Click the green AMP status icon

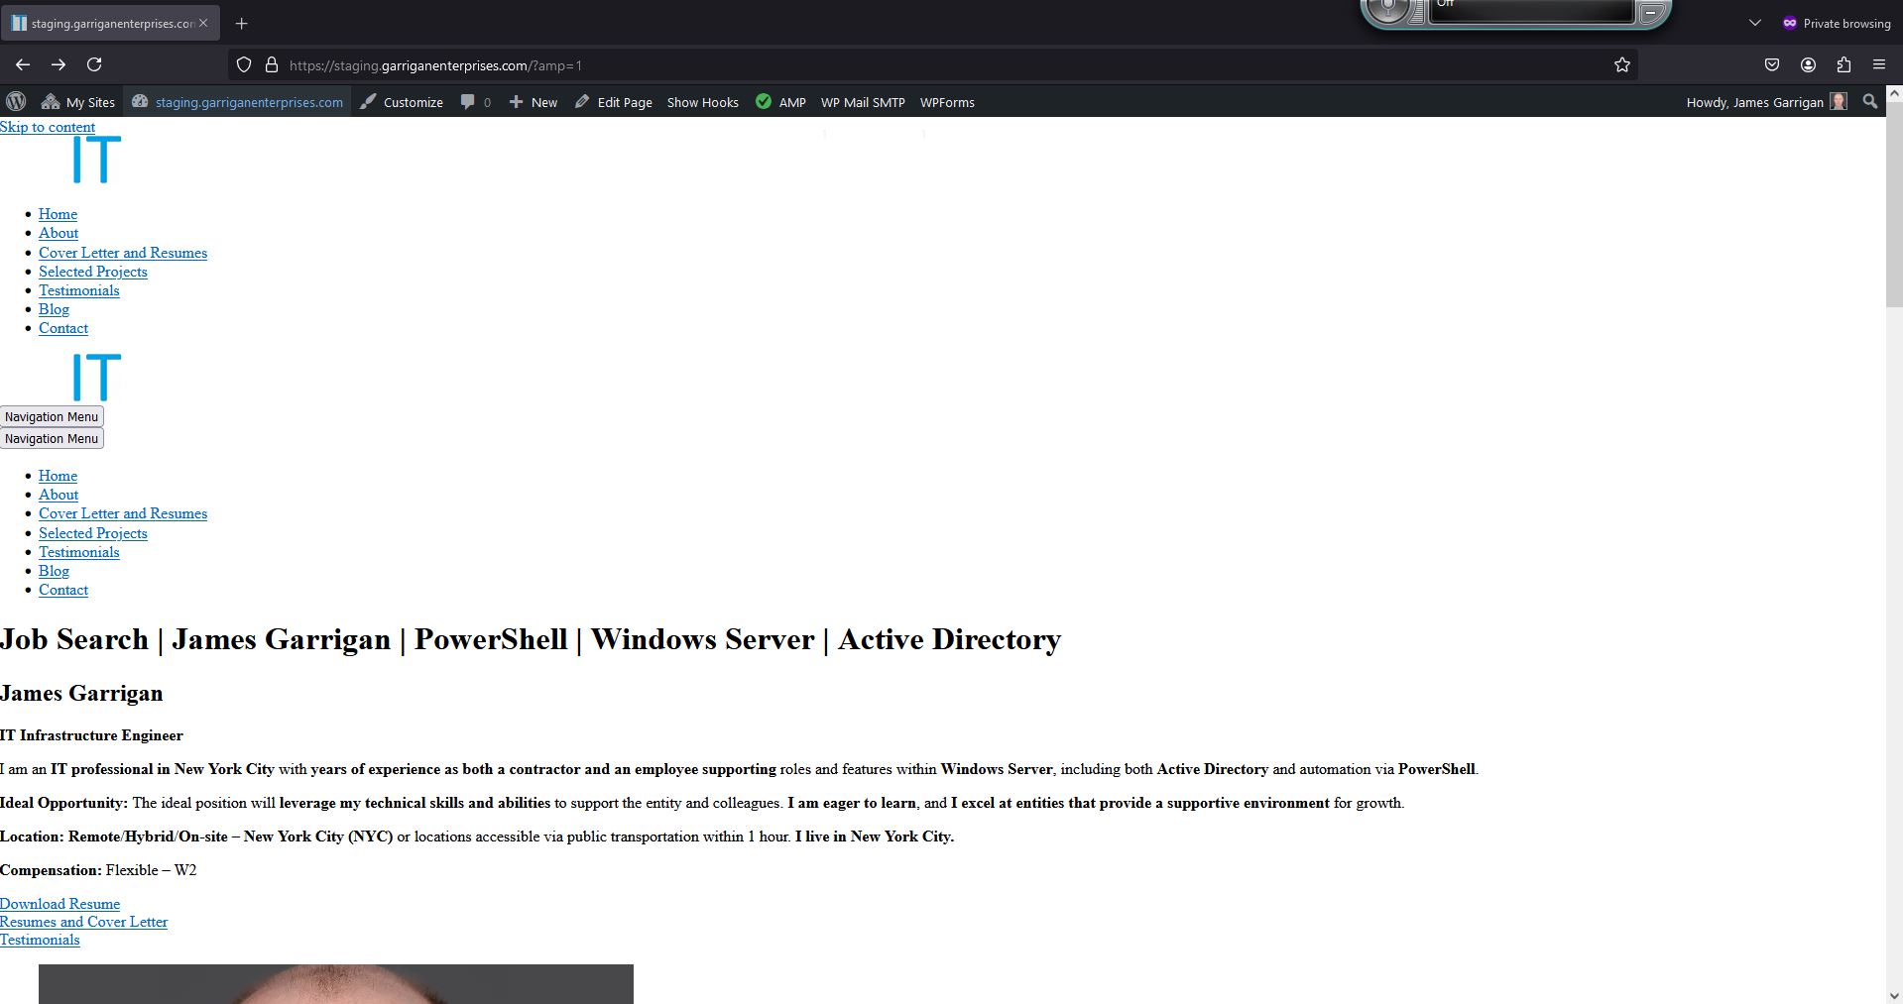click(x=764, y=101)
